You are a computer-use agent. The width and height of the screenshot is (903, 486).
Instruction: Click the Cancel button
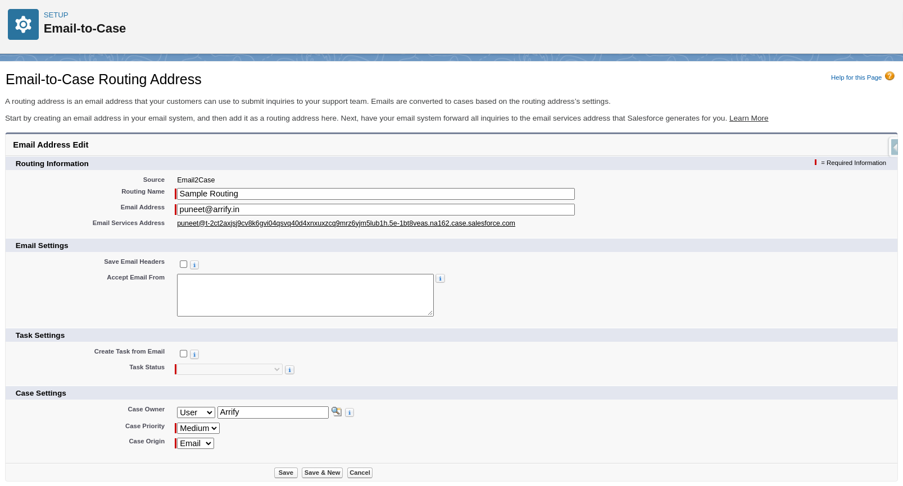point(360,473)
